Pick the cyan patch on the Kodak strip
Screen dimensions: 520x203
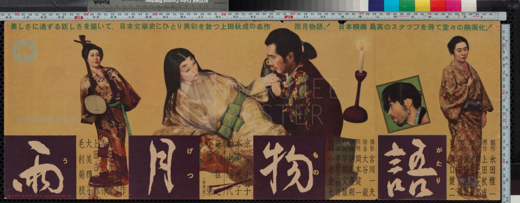(x=391, y=5)
